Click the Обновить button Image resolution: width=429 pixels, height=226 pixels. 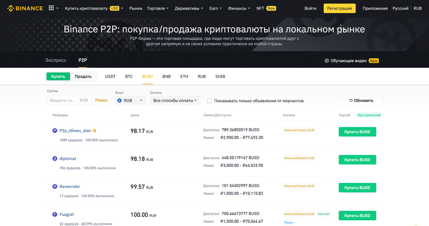[x=361, y=101]
